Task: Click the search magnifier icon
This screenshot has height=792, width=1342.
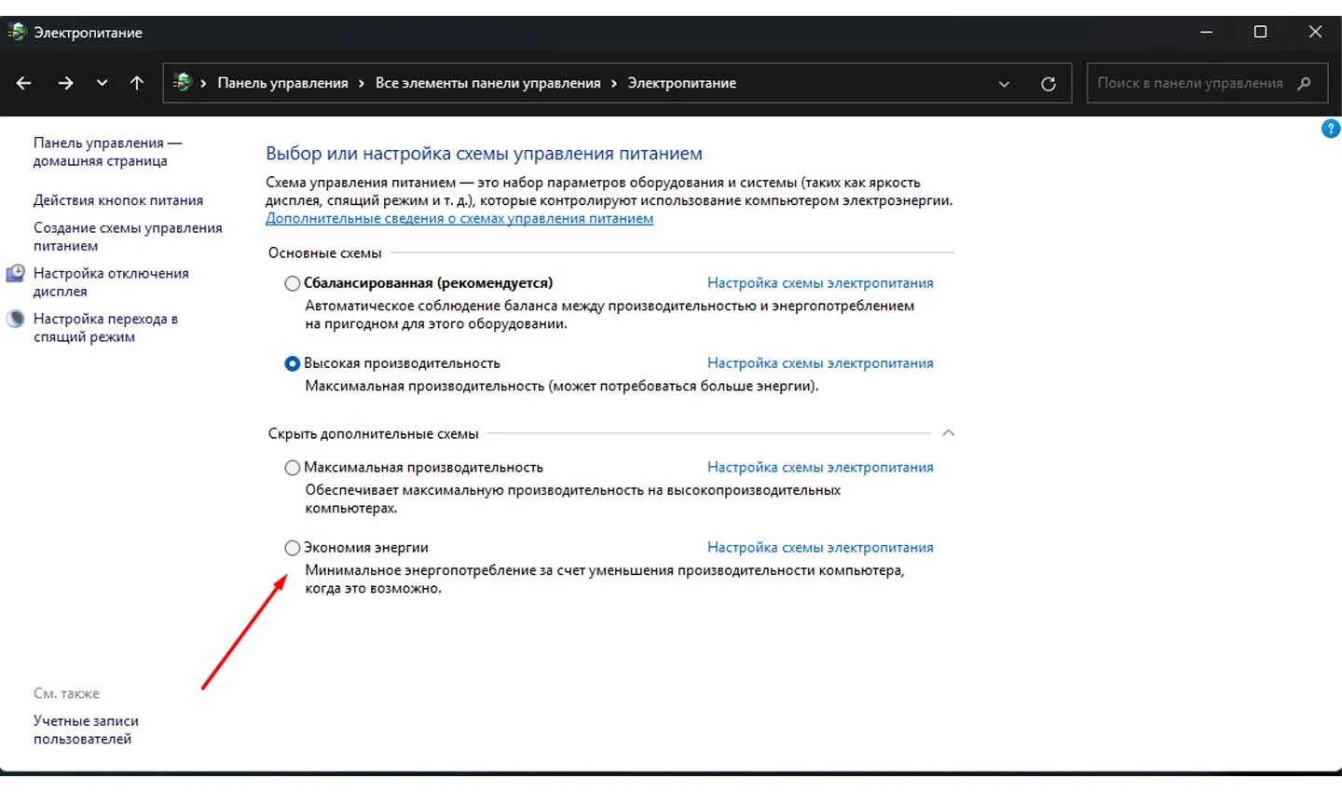Action: (1305, 83)
